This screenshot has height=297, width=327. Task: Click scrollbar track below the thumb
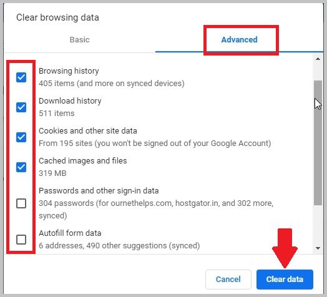(x=318, y=225)
